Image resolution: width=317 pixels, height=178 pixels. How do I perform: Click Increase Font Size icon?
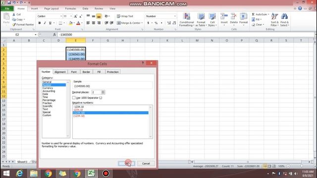coord(75,16)
